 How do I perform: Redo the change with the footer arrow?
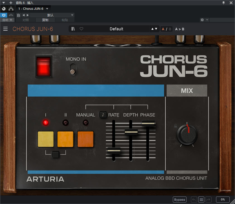[x=209, y=200]
